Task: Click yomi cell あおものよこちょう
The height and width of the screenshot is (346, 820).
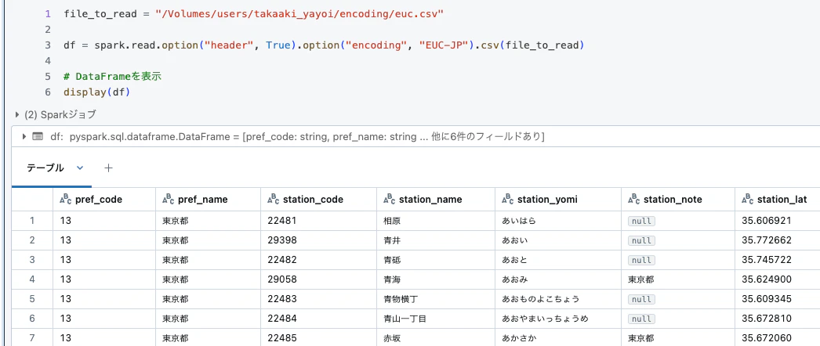Action: [558, 299]
